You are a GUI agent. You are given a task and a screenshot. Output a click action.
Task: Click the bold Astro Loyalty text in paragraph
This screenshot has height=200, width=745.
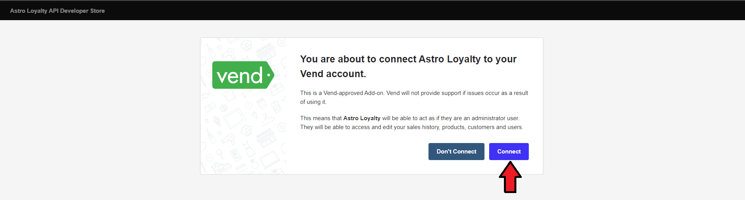362,118
